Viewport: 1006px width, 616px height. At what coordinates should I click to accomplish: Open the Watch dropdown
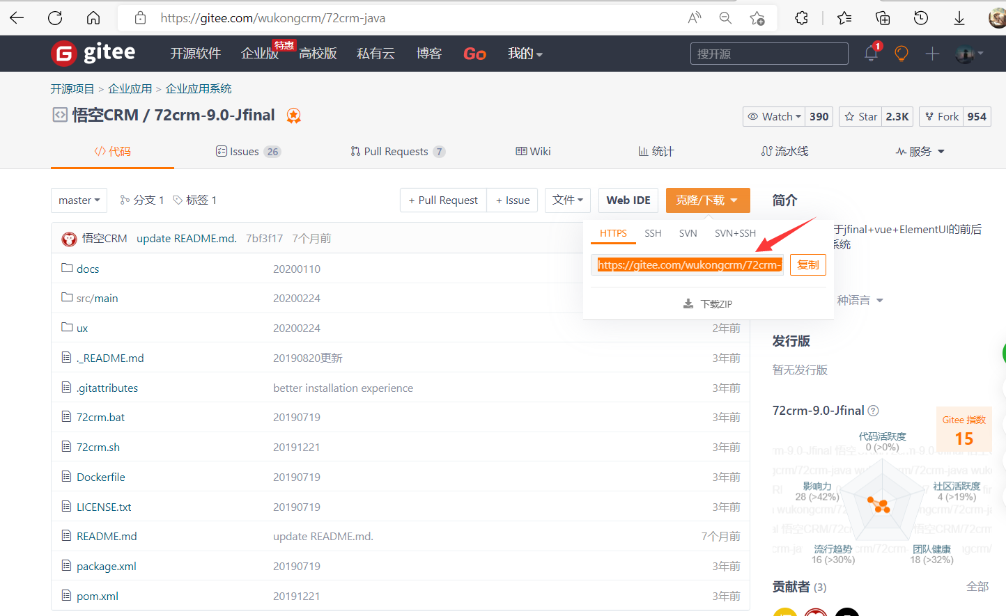pos(775,117)
